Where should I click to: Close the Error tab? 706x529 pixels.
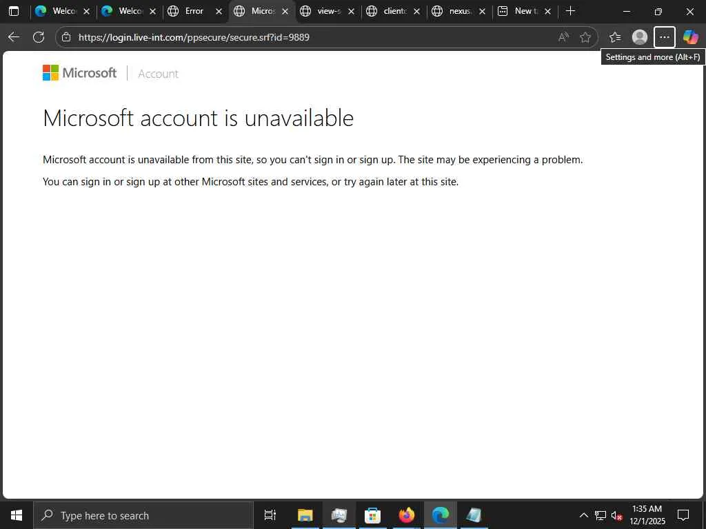(x=219, y=11)
